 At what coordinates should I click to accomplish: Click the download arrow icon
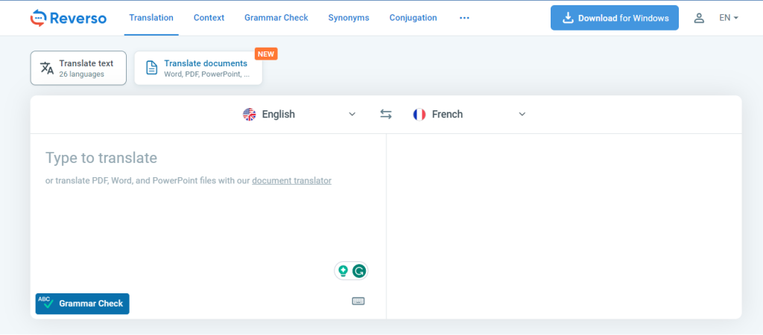point(568,18)
